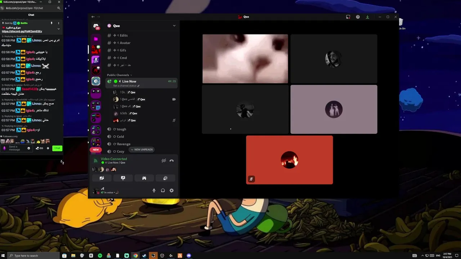Open the Avatar text channel

[x=141, y=43]
